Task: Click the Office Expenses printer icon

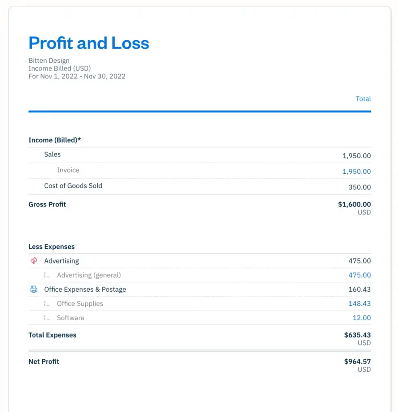Action: coord(34,290)
